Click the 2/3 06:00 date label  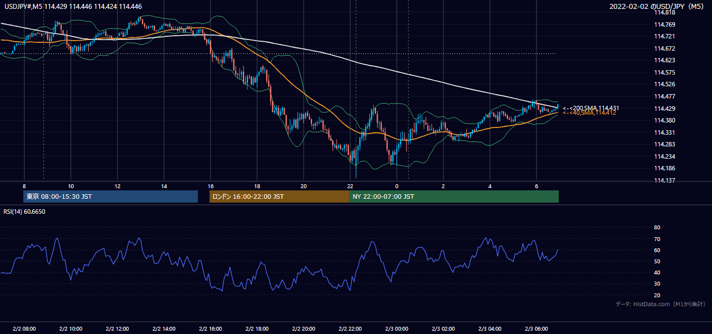(537, 328)
